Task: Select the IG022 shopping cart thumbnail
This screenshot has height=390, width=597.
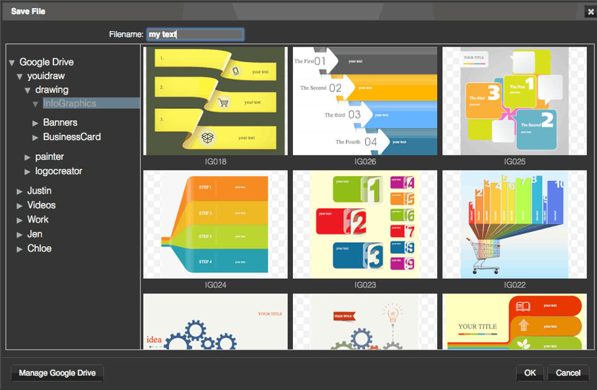Action: pos(514,225)
